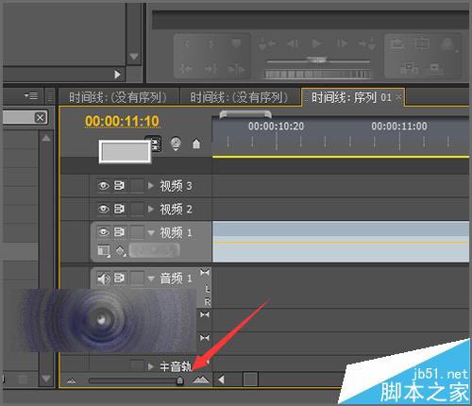Toggle visibility of 视频 1 track

pos(104,232)
